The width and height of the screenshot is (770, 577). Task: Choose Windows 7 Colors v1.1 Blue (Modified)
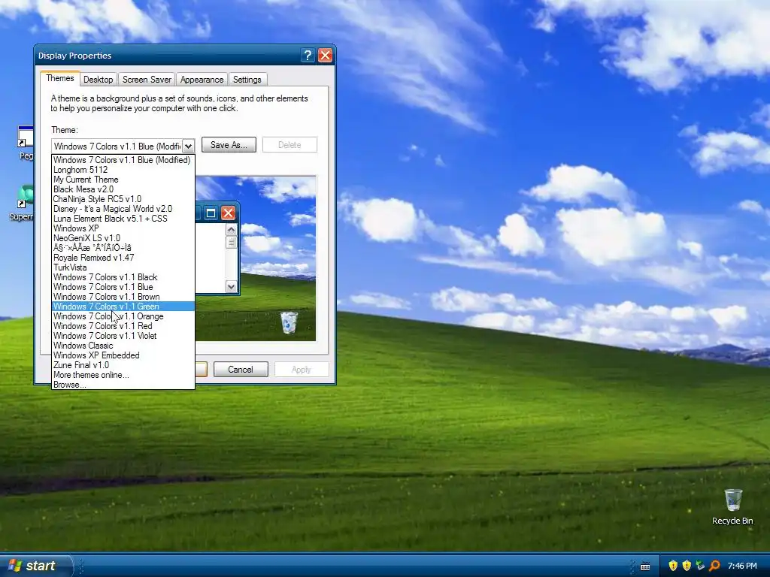123,160
